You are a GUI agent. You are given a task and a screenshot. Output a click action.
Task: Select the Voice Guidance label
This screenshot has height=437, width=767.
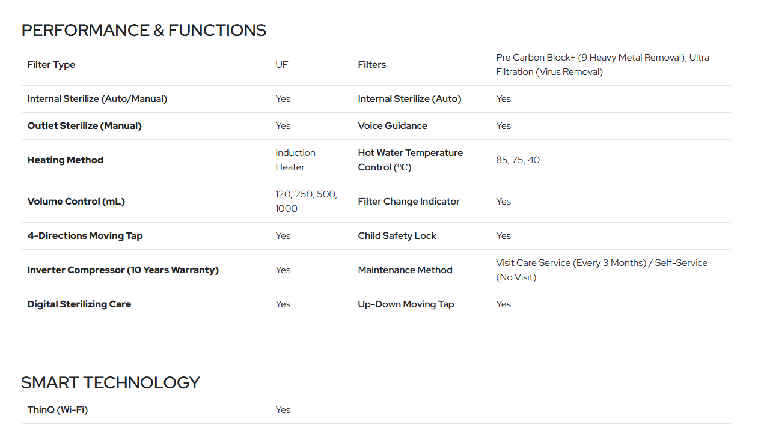[393, 126]
